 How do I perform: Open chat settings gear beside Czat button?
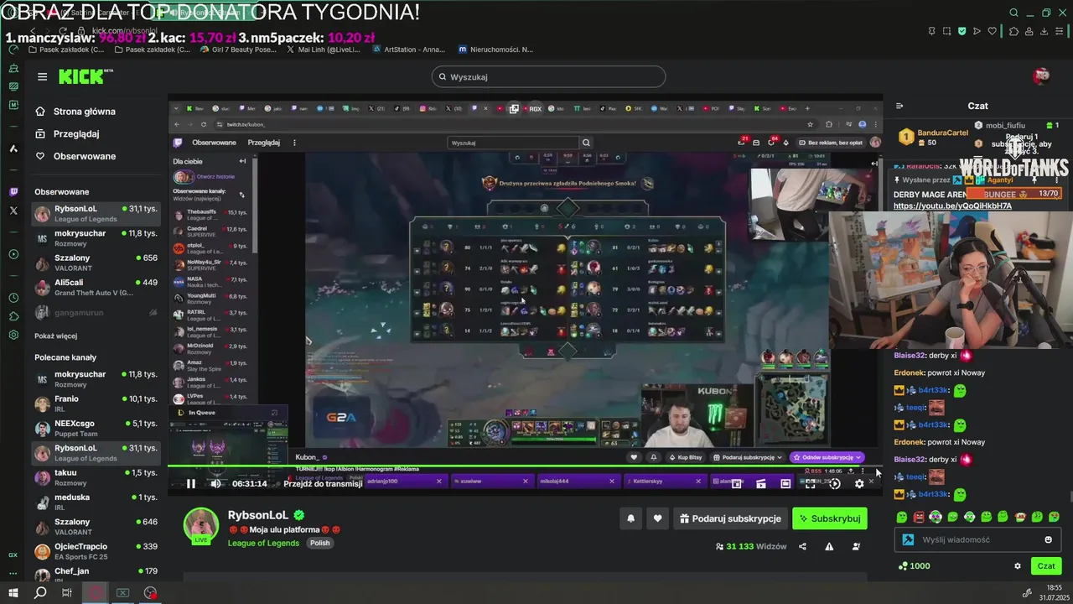(x=1018, y=565)
